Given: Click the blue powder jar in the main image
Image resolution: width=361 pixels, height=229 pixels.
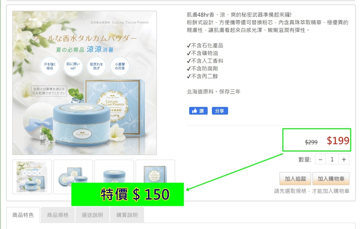Looking at the screenshot, I should click(x=82, y=124).
